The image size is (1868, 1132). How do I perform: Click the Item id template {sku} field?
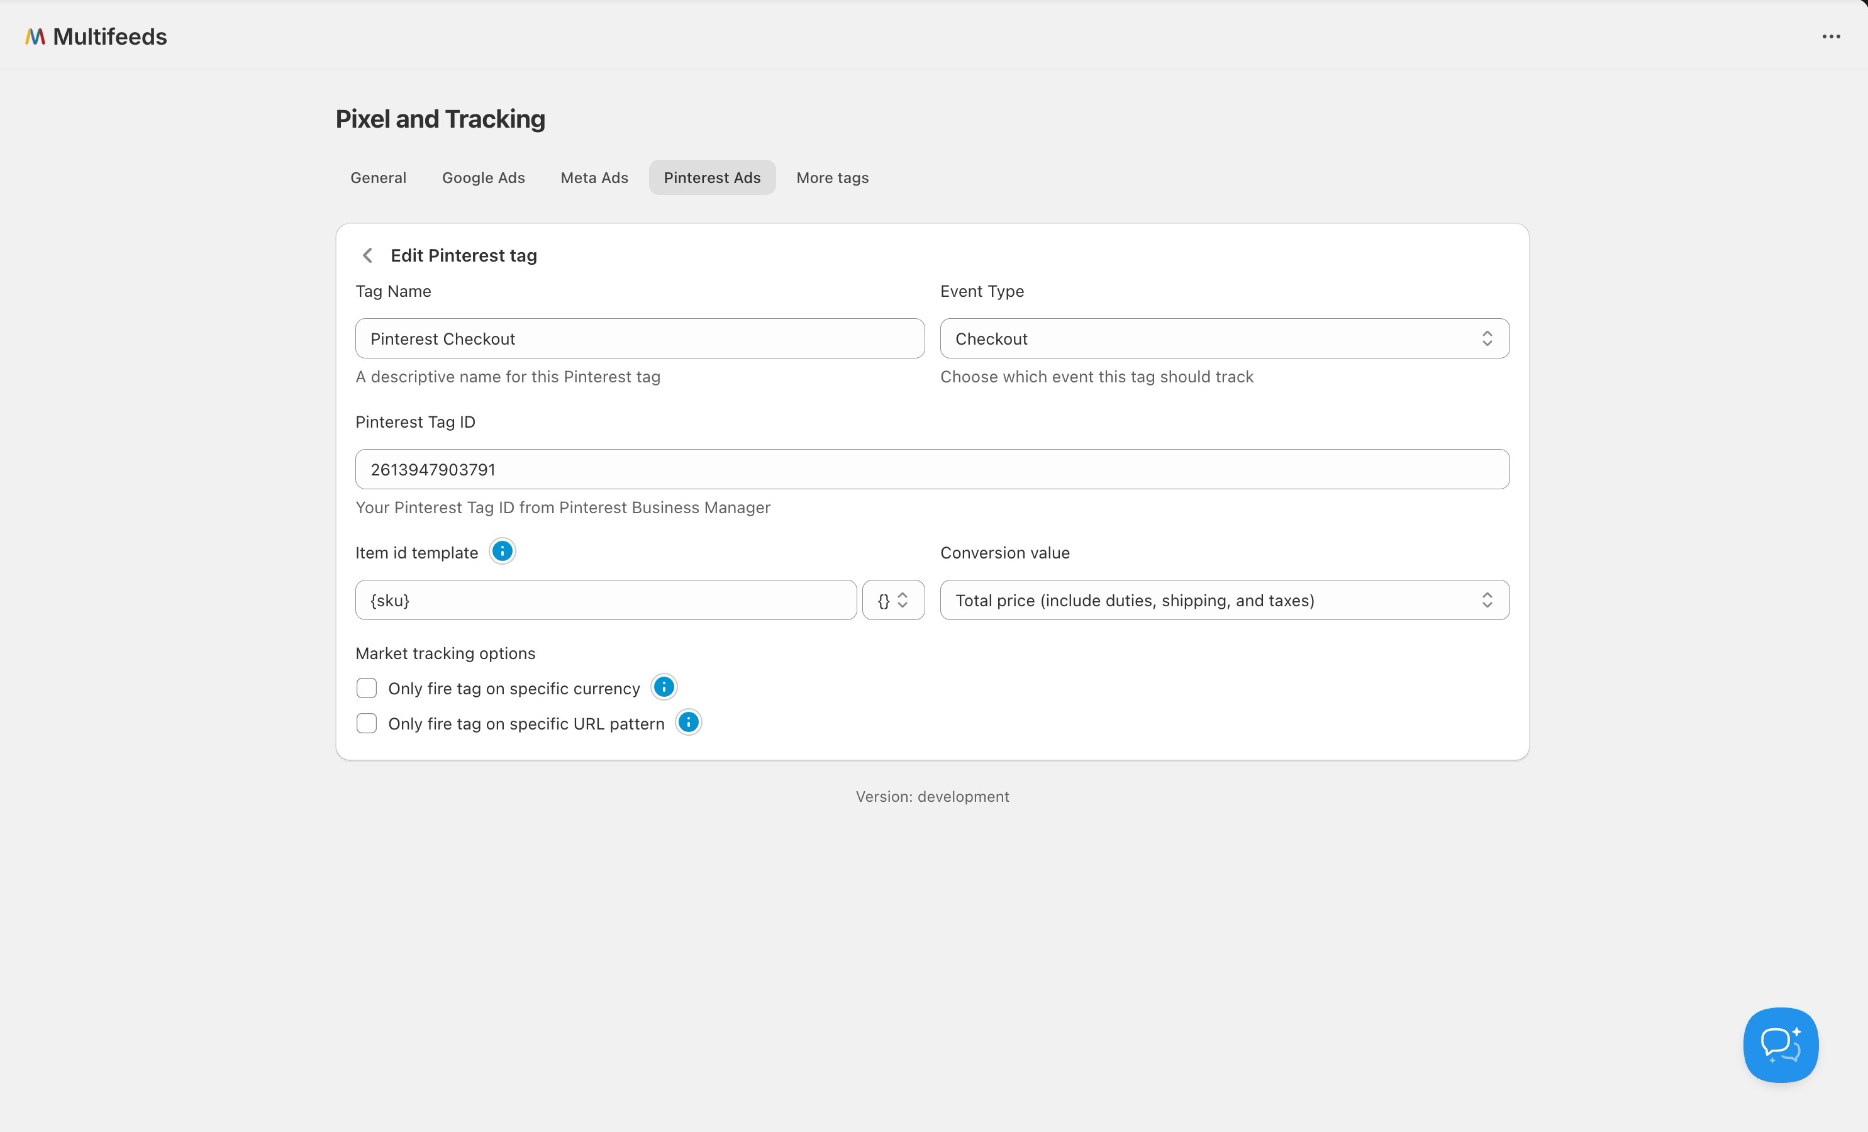(606, 600)
